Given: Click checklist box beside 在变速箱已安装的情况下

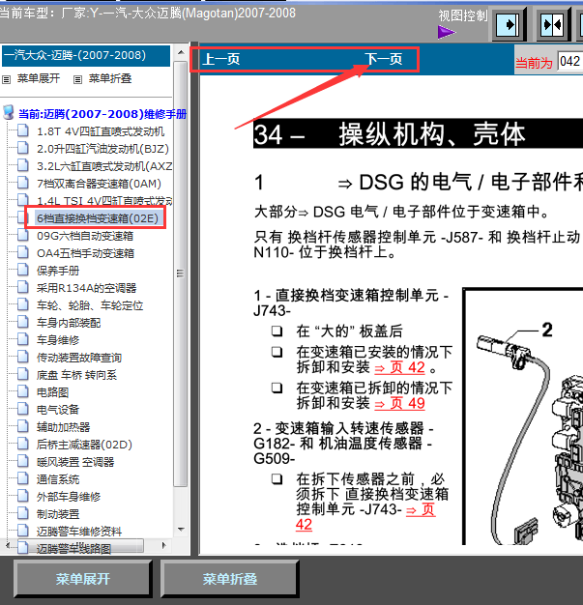Looking at the screenshot, I should click(x=277, y=352).
